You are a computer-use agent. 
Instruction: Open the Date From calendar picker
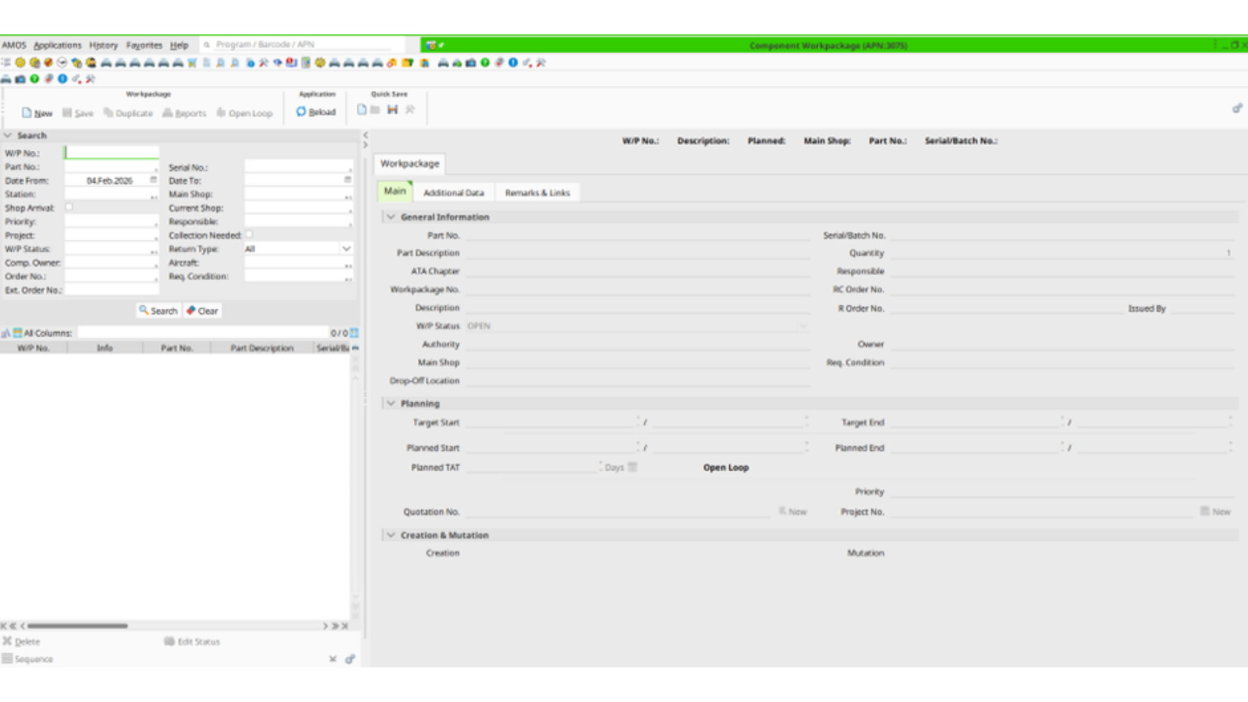tap(153, 180)
